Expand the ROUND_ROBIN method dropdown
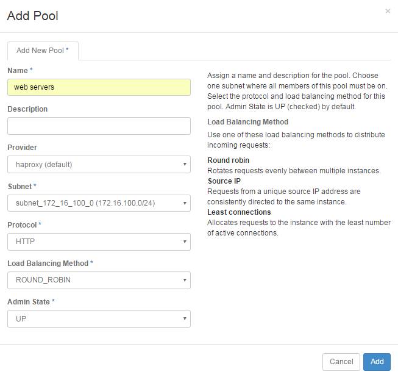The height and width of the screenshot is (377, 398). point(99,280)
